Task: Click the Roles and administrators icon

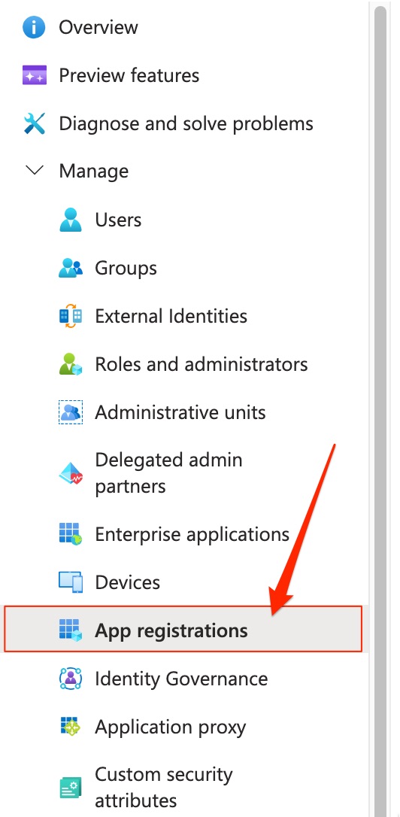Action: 71,364
